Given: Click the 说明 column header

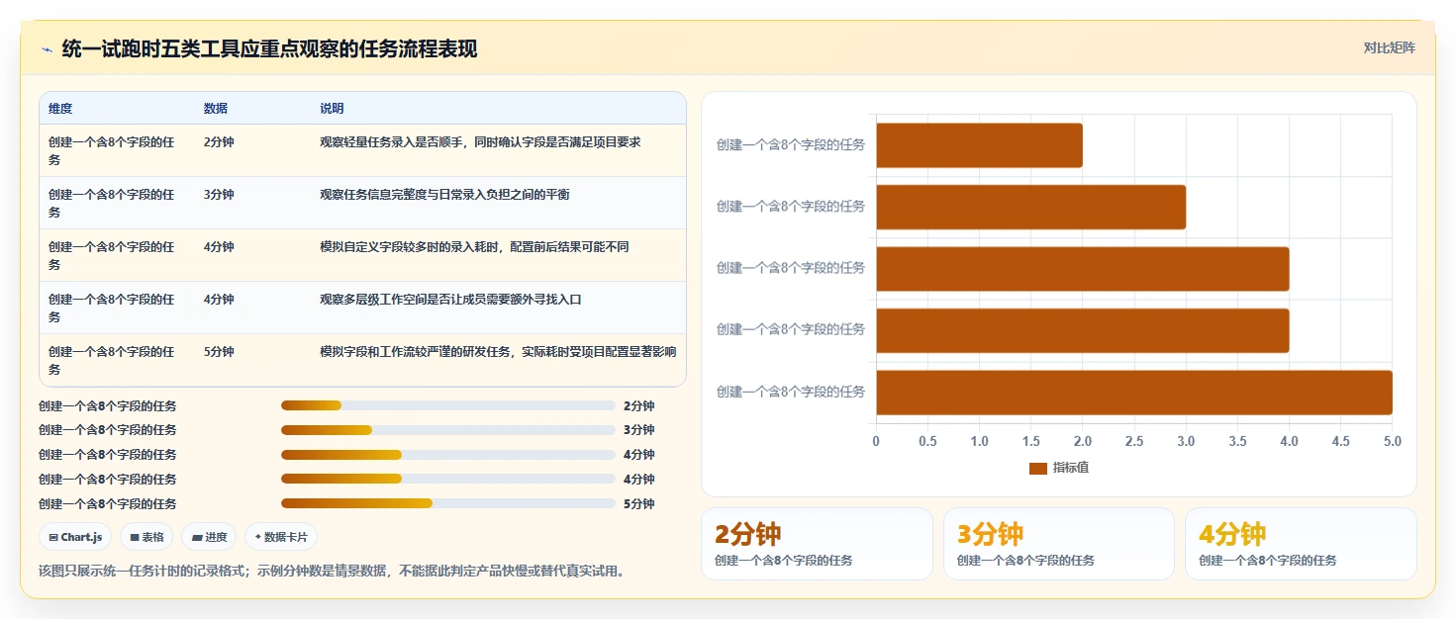Looking at the screenshot, I should [332, 109].
